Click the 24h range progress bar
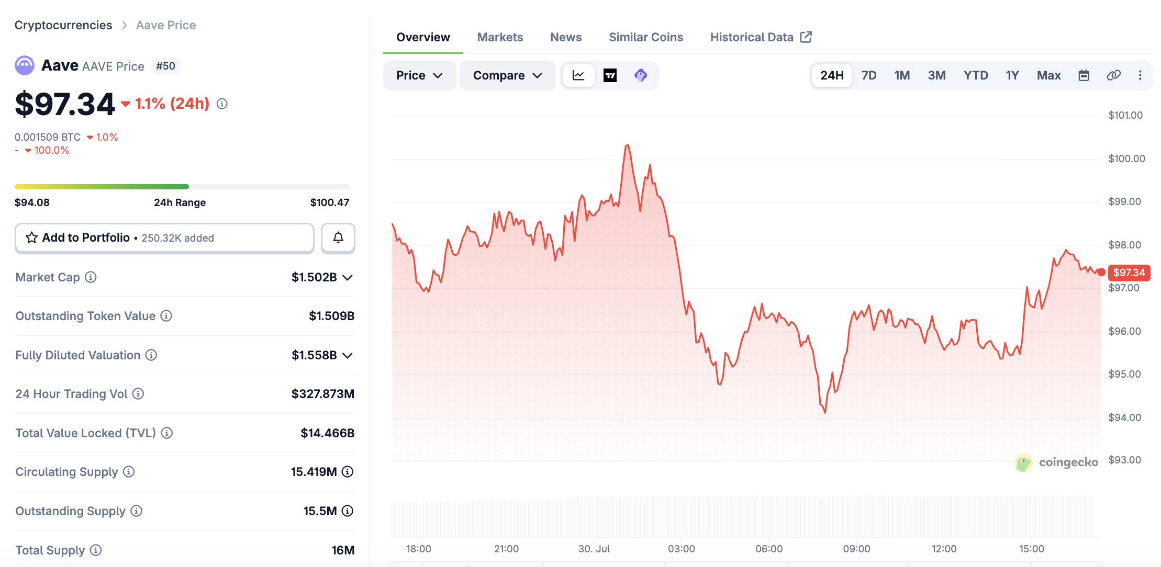The width and height of the screenshot is (1161, 567). [x=182, y=187]
